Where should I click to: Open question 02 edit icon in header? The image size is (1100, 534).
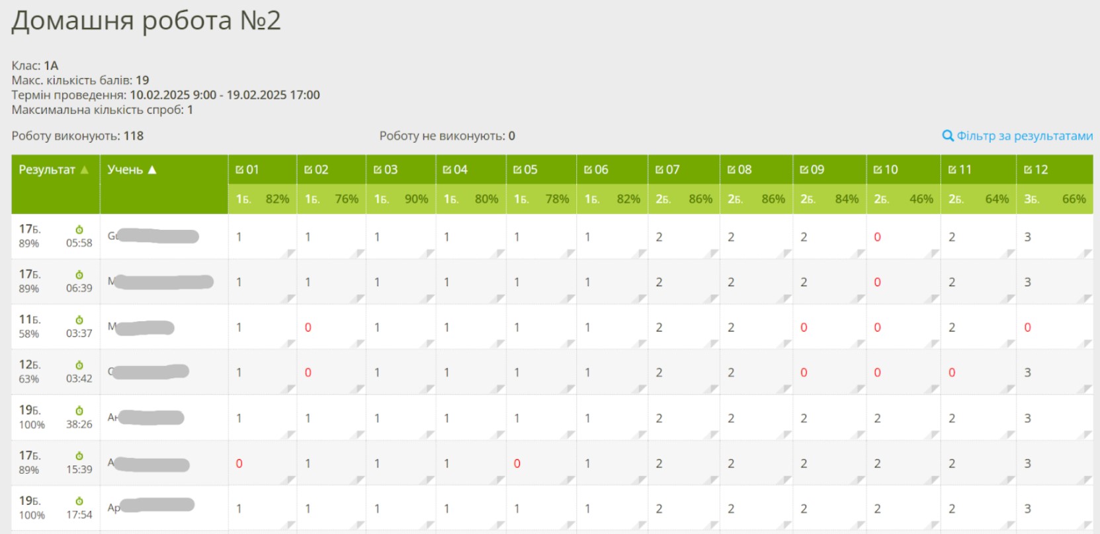(x=308, y=170)
